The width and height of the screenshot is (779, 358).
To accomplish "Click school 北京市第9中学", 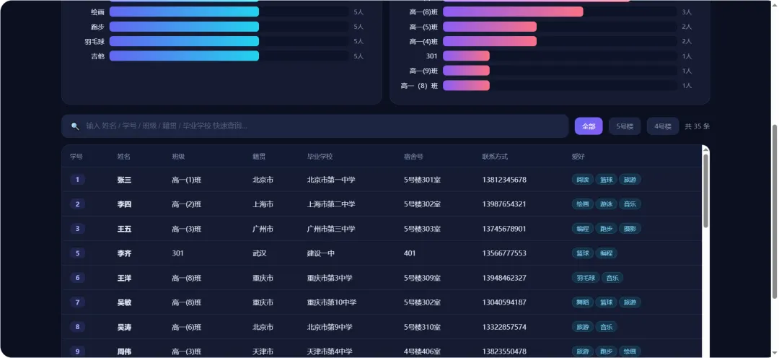I will [x=330, y=327].
